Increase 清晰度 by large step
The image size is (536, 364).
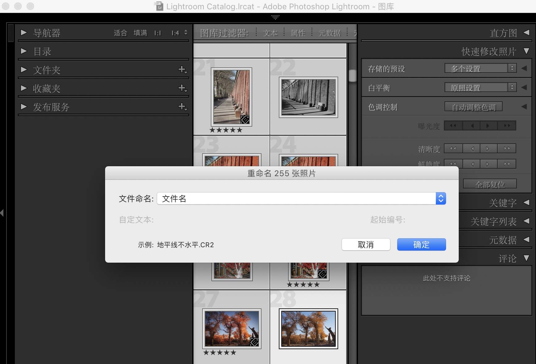coord(507,148)
